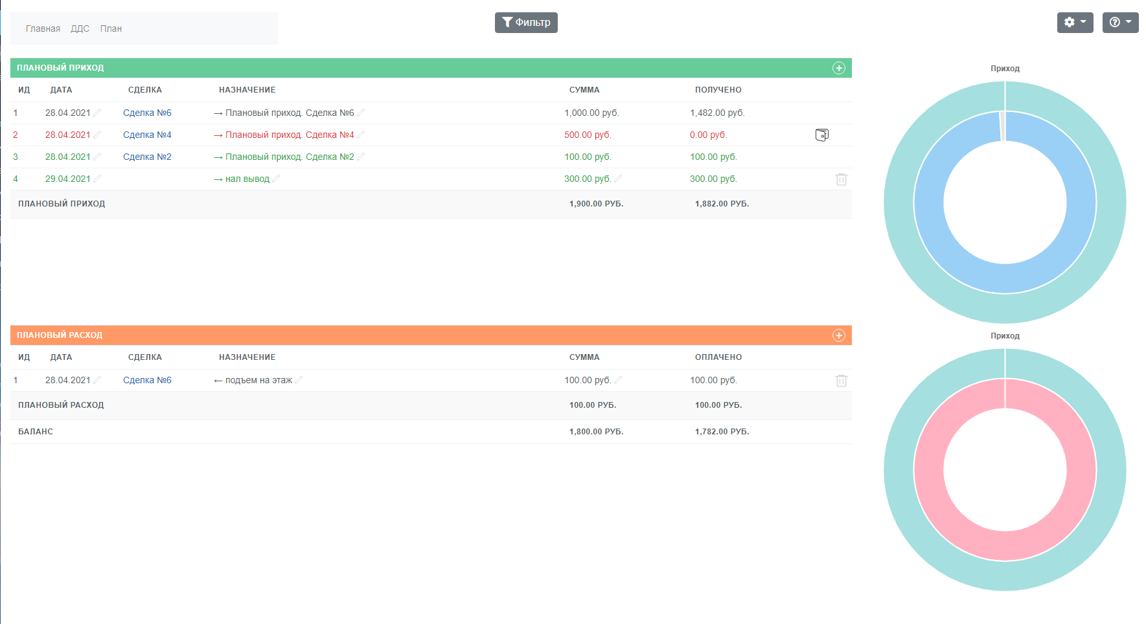This screenshot has height=624, width=1146.
Task: Delete the нал вывод income entry
Action: pyautogui.click(x=841, y=179)
